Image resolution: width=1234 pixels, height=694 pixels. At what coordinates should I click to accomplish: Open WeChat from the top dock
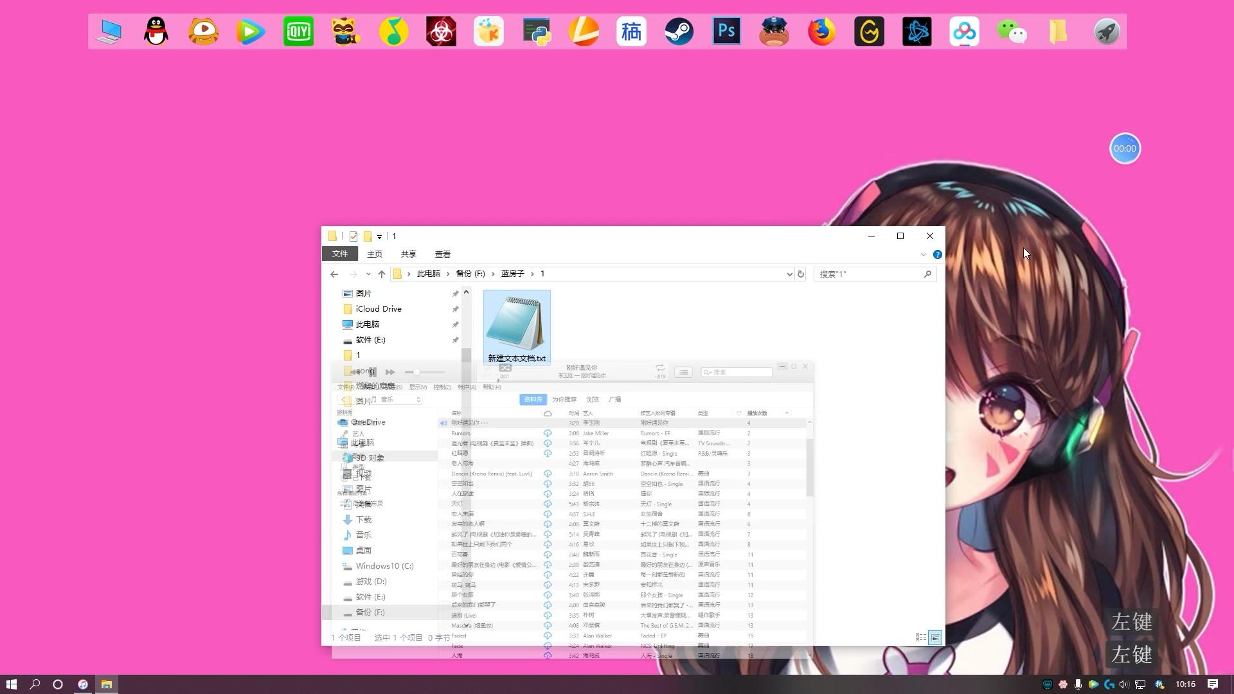coord(1012,31)
